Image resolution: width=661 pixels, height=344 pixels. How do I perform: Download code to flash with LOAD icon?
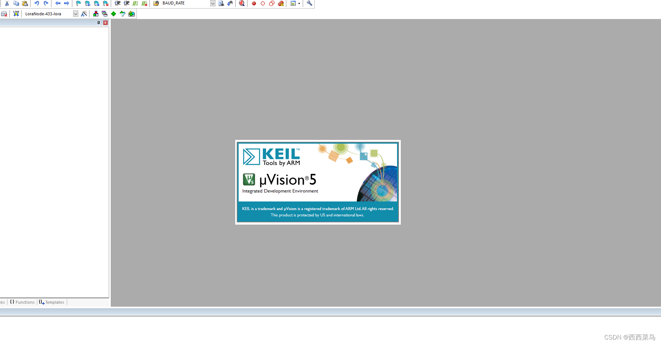[16, 14]
